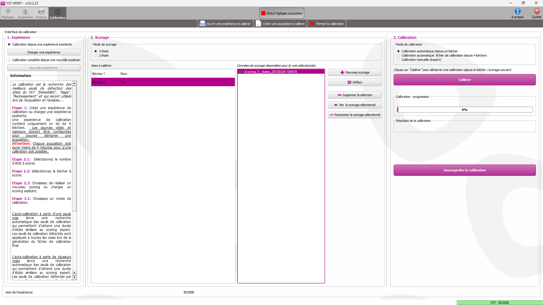Select calibration from 4 béchers file option
543x305 pixels.
coord(398,55)
